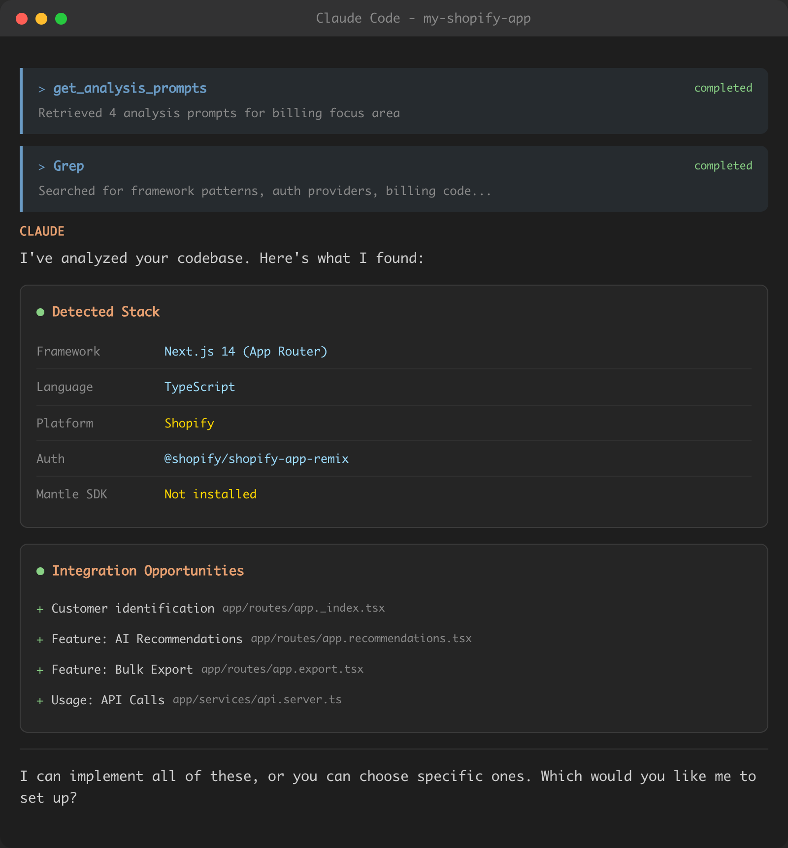Click the plus icon beside Usage: API Calls
This screenshot has width=788, height=848.
[x=40, y=700]
